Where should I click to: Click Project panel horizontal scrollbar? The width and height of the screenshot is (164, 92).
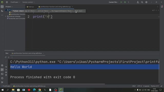(x=9, y=50)
